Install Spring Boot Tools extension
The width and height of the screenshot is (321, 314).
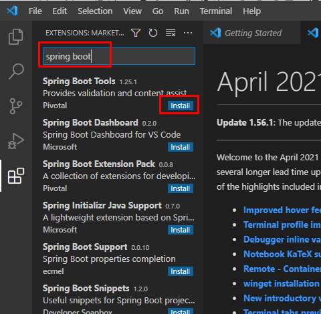coord(181,106)
